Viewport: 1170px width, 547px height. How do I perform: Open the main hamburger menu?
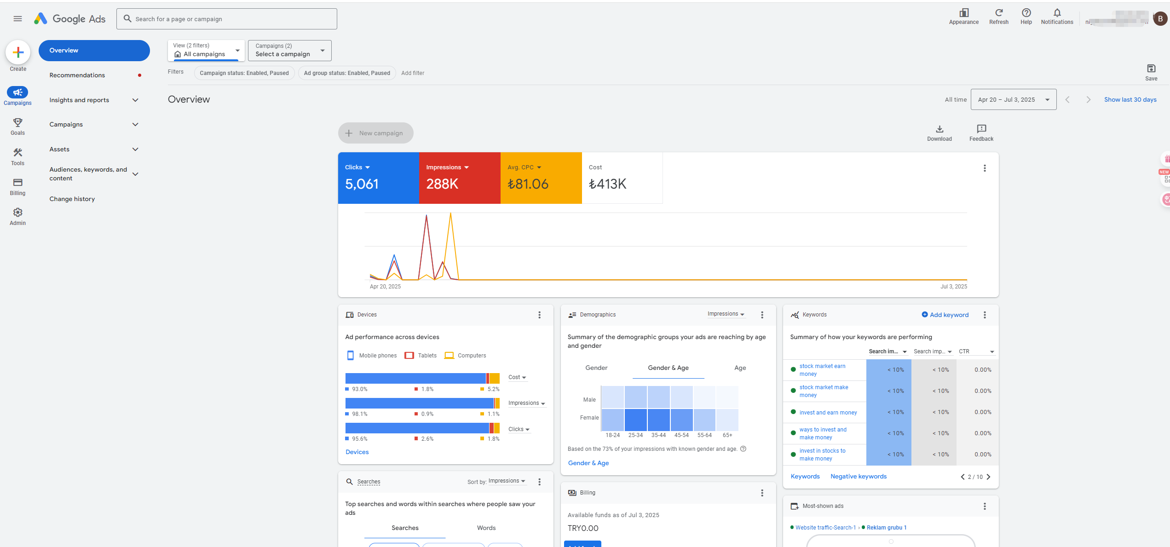pyautogui.click(x=17, y=19)
